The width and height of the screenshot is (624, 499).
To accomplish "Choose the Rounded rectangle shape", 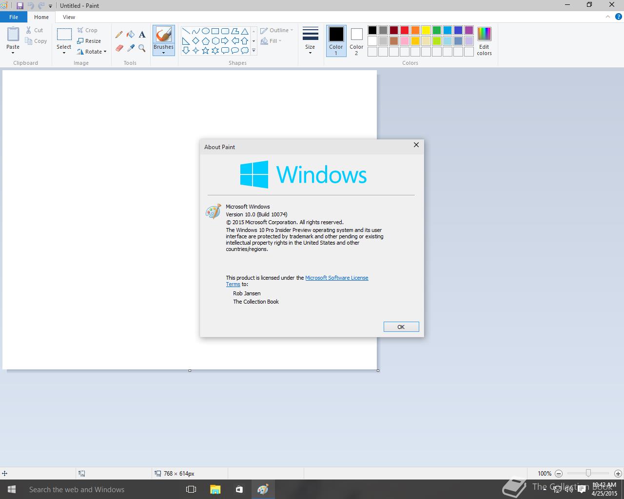I will click(x=225, y=31).
